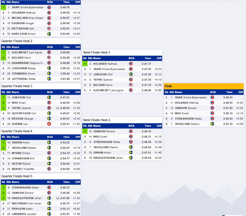
Task: Select the Semi Finals Heat 1 header
Action: click(x=122, y=52)
